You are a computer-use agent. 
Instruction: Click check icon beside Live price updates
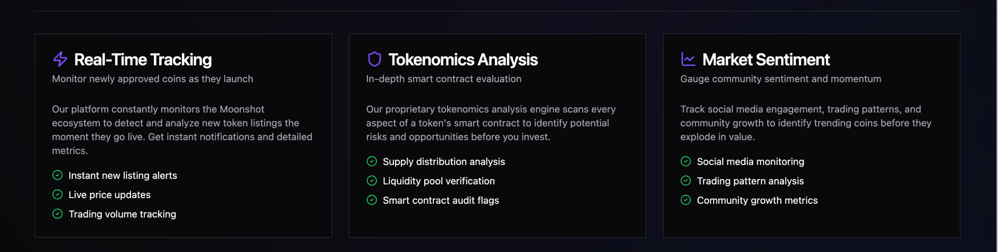tap(58, 194)
